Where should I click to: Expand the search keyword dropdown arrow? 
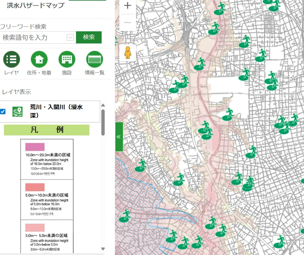[70, 37]
